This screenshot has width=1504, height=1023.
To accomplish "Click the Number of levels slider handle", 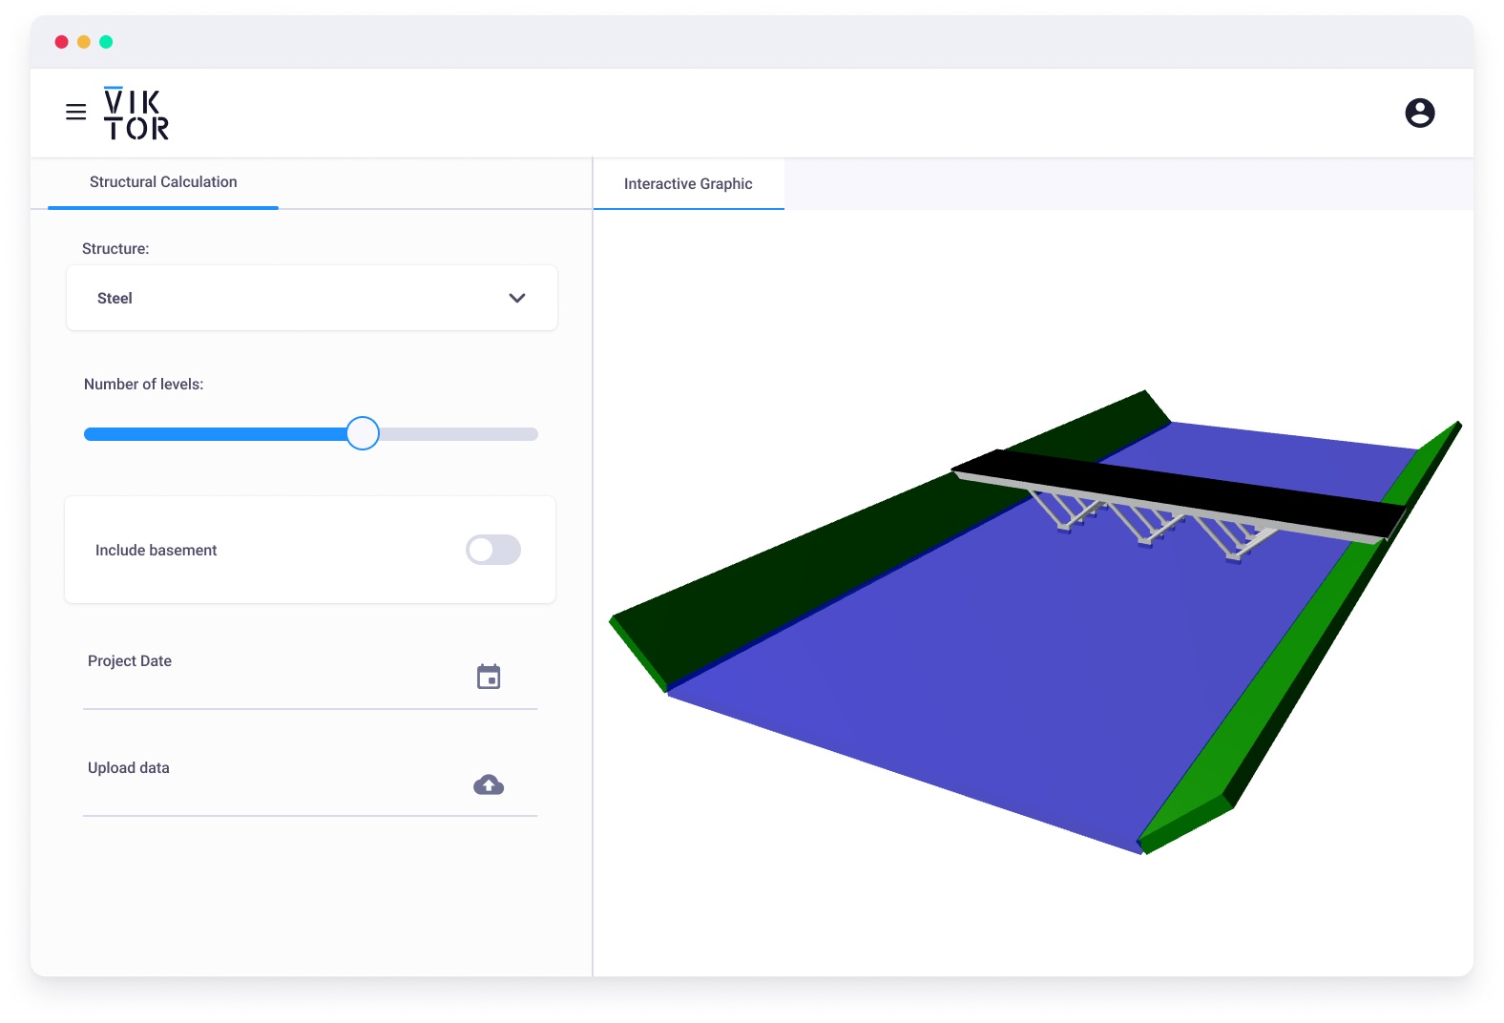I will pos(363,433).
